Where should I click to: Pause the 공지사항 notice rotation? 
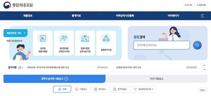[20, 68]
